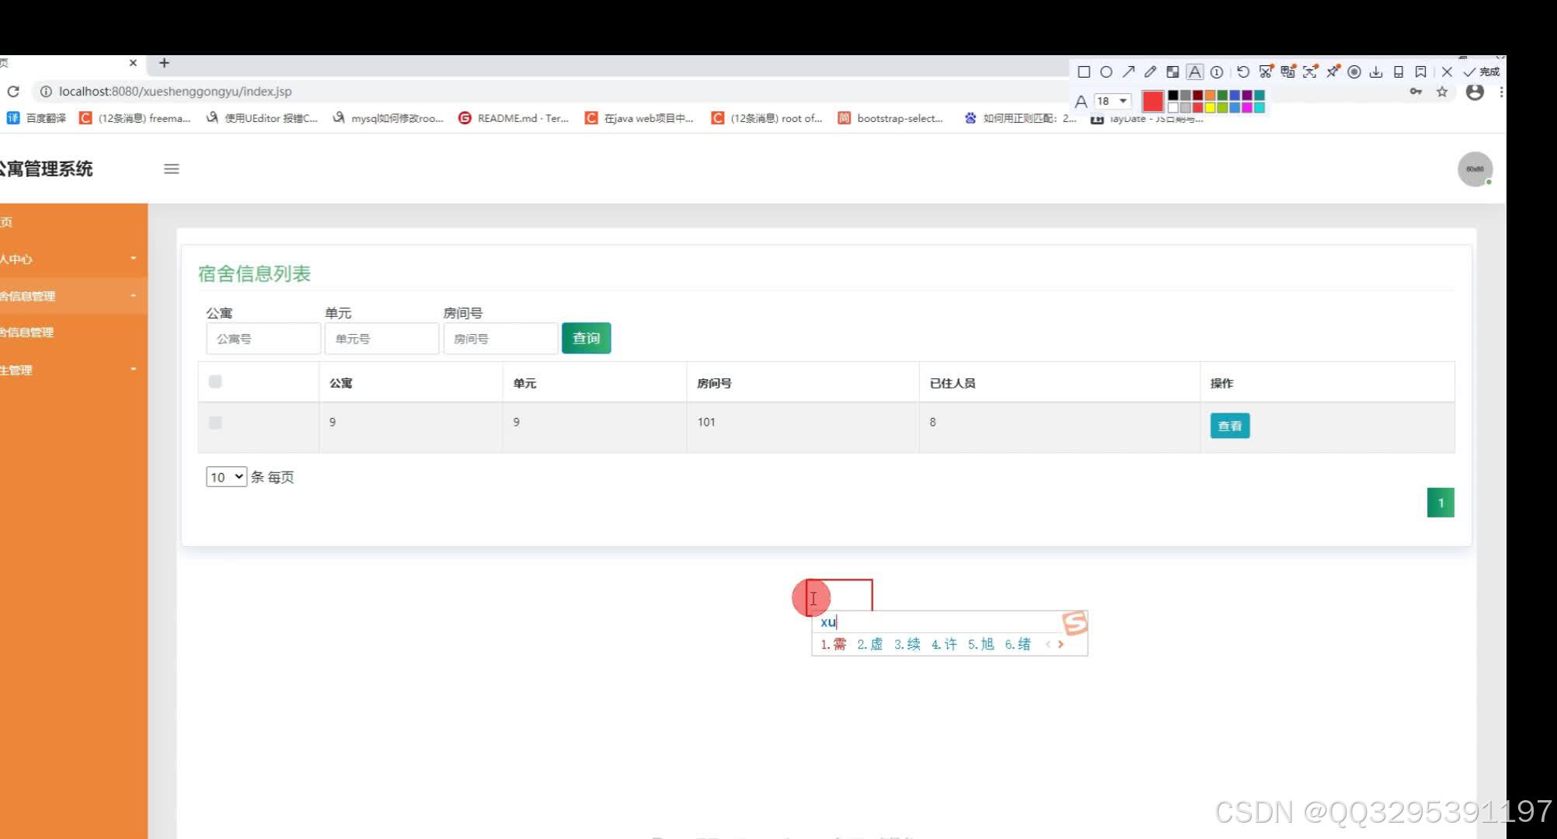Click the 单元号 input field
This screenshot has height=839, width=1557.
coord(381,339)
